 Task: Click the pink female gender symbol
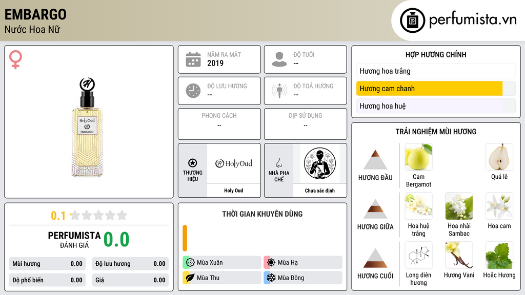(x=15, y=59)
